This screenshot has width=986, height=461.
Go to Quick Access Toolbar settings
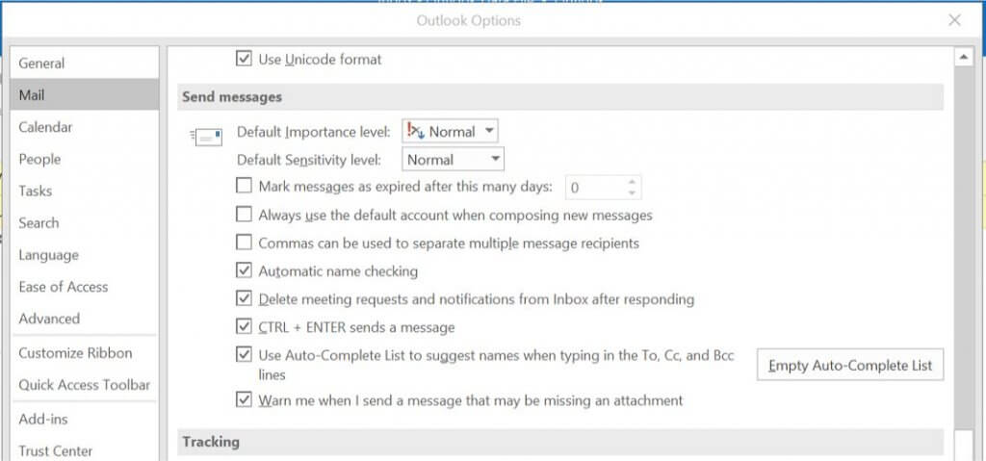coord(85,385)
